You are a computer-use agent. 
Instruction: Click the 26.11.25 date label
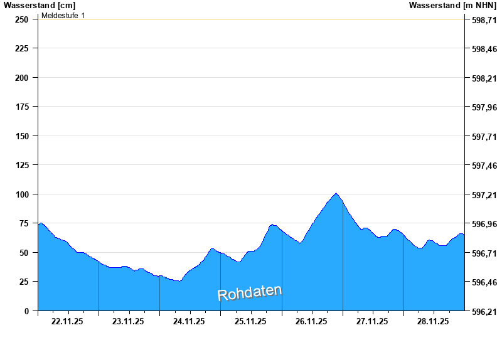[311, 321]
